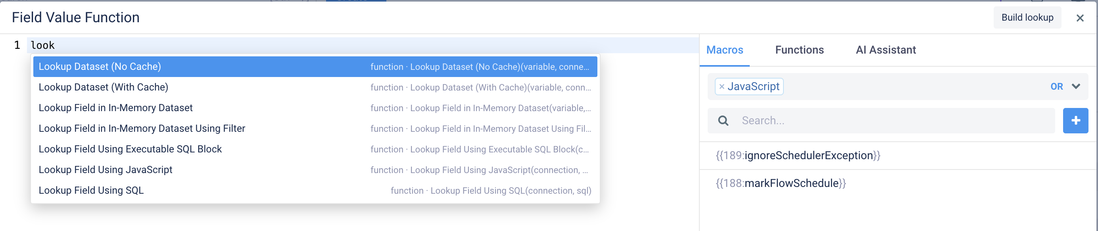Viewport: 1098px width, 231px height.
Task: Expand the tag filter dropdown chevron
Action: [1076, 87]
